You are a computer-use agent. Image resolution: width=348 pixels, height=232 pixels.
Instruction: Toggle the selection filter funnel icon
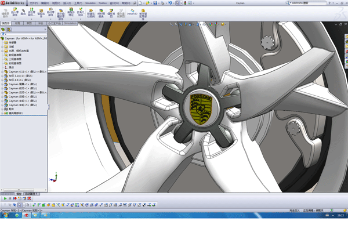pos(5,205)
